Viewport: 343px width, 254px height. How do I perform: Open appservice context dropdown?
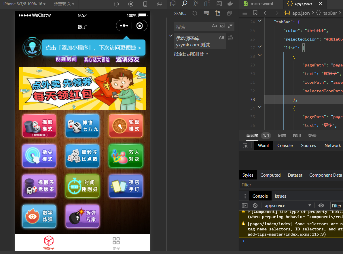pos(288,205)
